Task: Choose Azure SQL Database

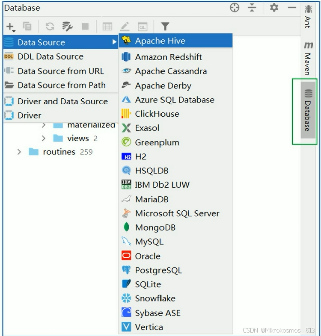Action: pos(175,100)
